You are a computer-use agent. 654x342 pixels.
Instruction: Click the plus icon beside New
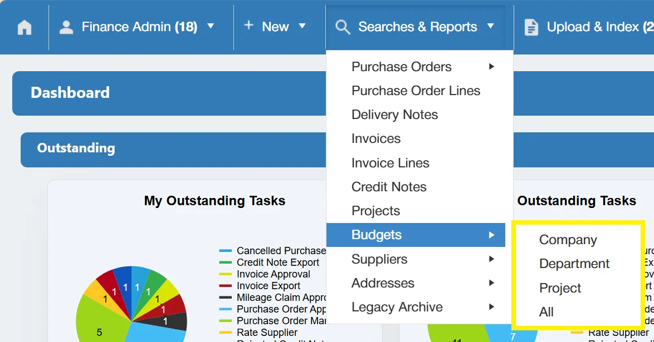point(248,26)
